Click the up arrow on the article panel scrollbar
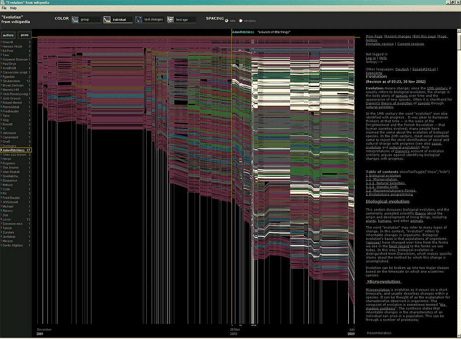This screenshot has height=339, width=461. click(458, 31)
